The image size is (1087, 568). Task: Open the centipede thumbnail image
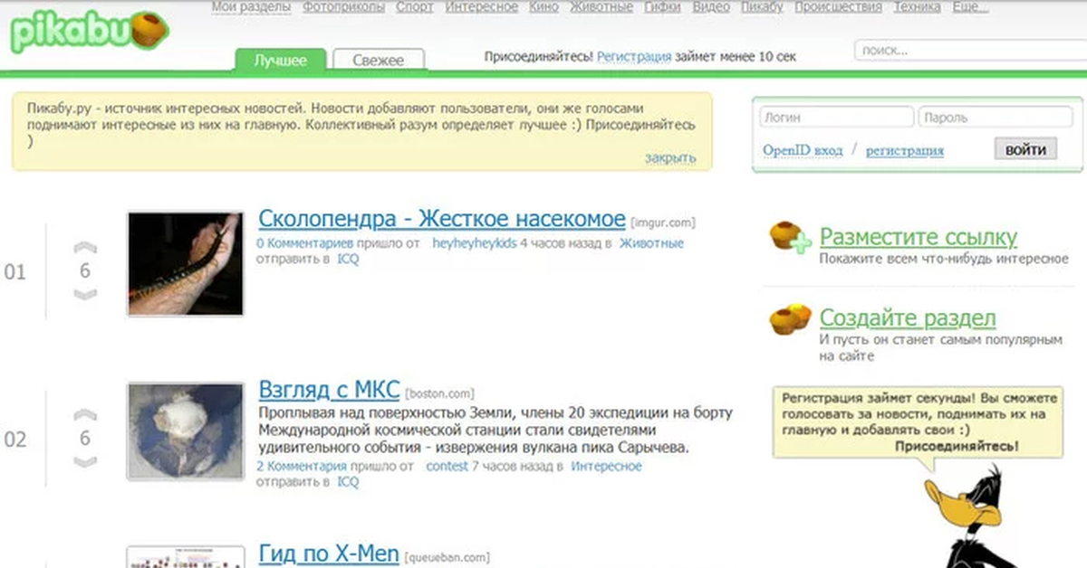(x=185, y=263)
